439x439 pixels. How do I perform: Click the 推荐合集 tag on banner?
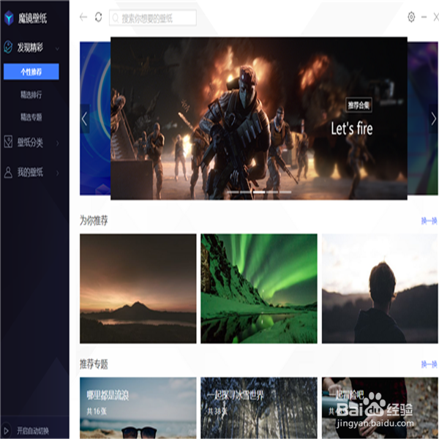(x=359, y=105)
